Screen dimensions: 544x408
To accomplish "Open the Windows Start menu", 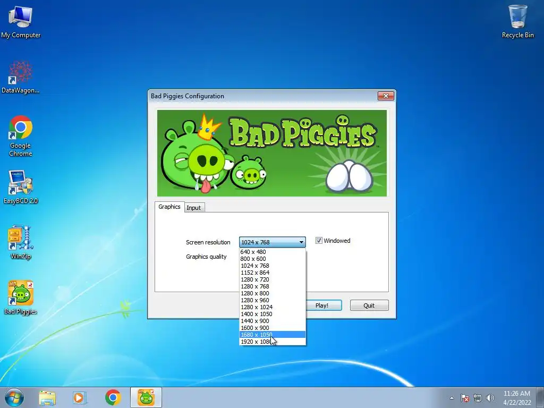I will pyautogui.click(x=14, y=397).
